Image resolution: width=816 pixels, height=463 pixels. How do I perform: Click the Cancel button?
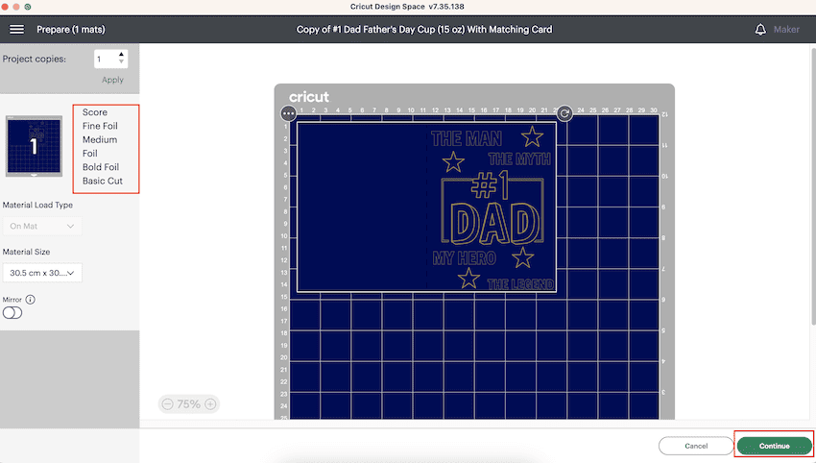tap(696, 446)
